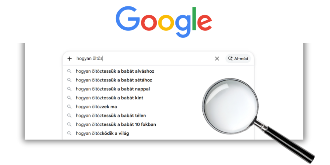
Task: Click search icon beside 'télen' suggestion
Action: pyautogui.click(x=69, y=115)
